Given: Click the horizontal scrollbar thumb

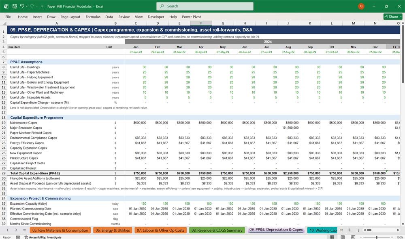Looking at the screenshot, I should tap(369, 230).
